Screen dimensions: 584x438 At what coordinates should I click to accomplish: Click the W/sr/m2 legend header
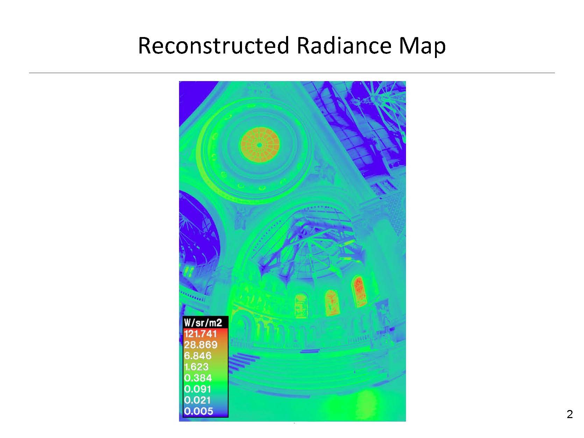point(203,322)
